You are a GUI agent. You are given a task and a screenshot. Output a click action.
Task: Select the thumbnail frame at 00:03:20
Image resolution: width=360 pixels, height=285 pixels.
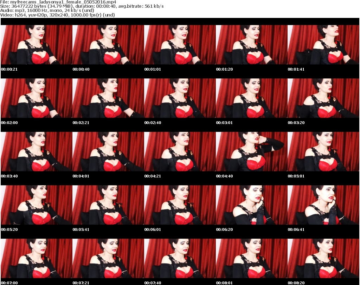pos(323,98)
